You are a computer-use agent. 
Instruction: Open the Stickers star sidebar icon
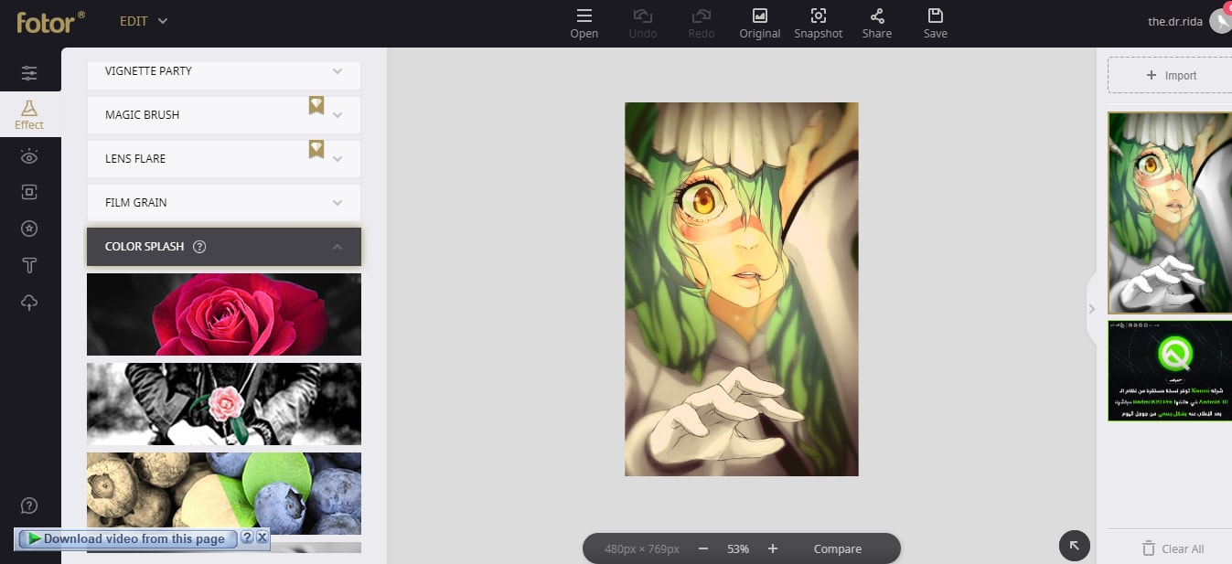(29, 229)
